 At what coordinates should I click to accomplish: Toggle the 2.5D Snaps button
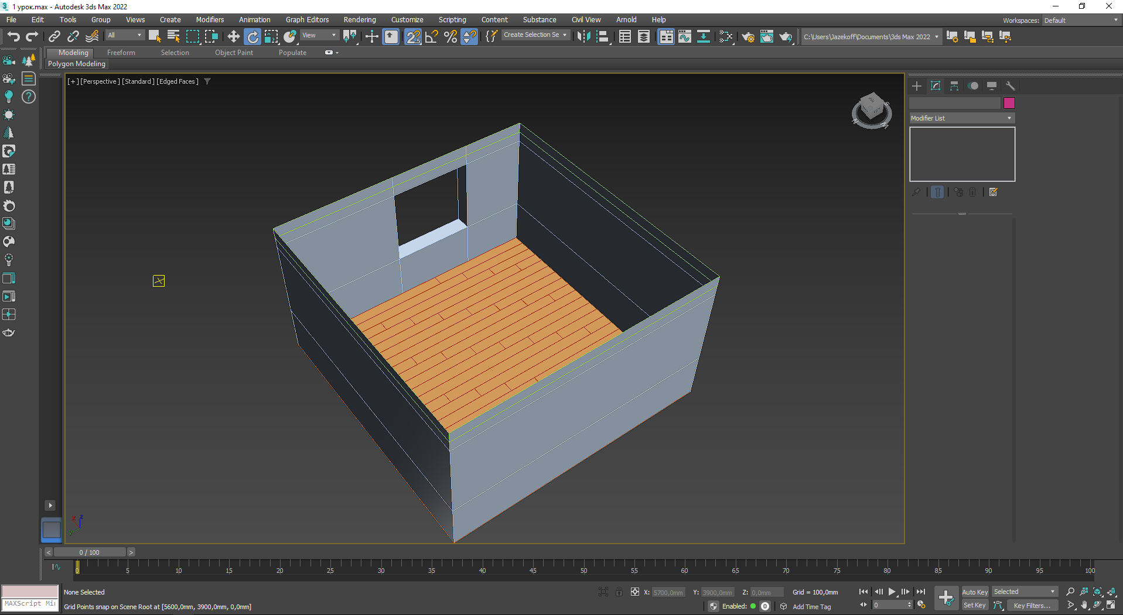click(x=413, y=37)
